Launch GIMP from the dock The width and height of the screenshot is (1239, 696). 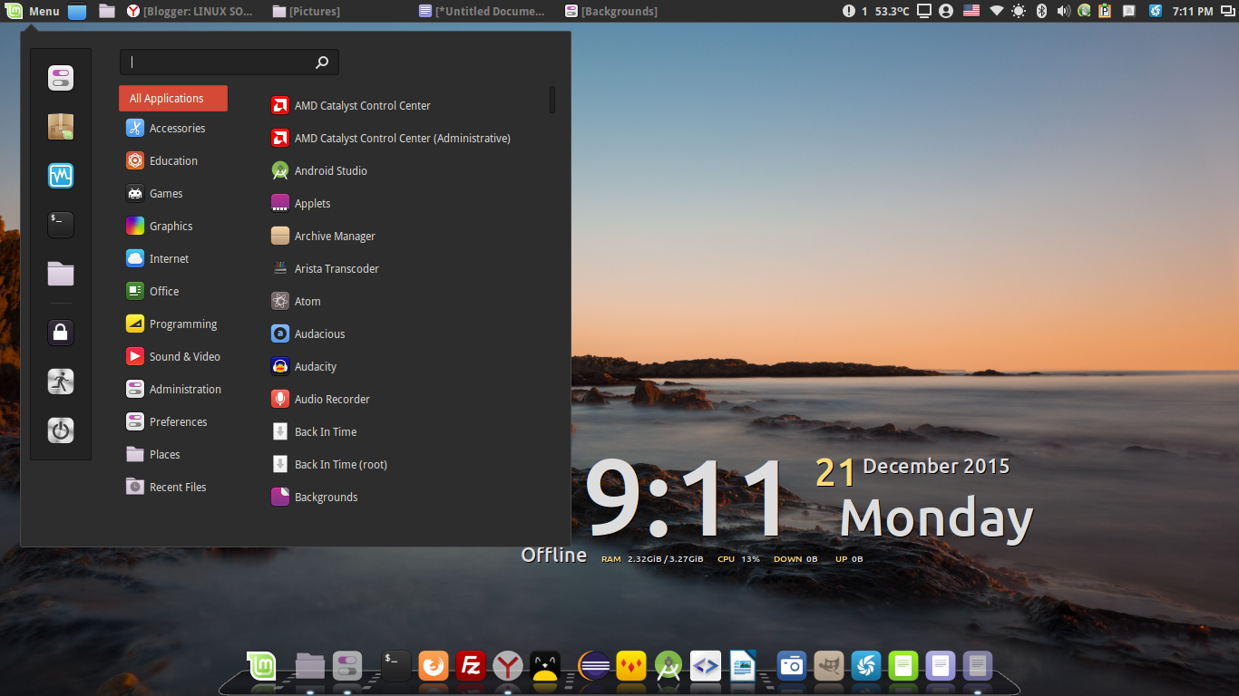[x=828, y=666]
